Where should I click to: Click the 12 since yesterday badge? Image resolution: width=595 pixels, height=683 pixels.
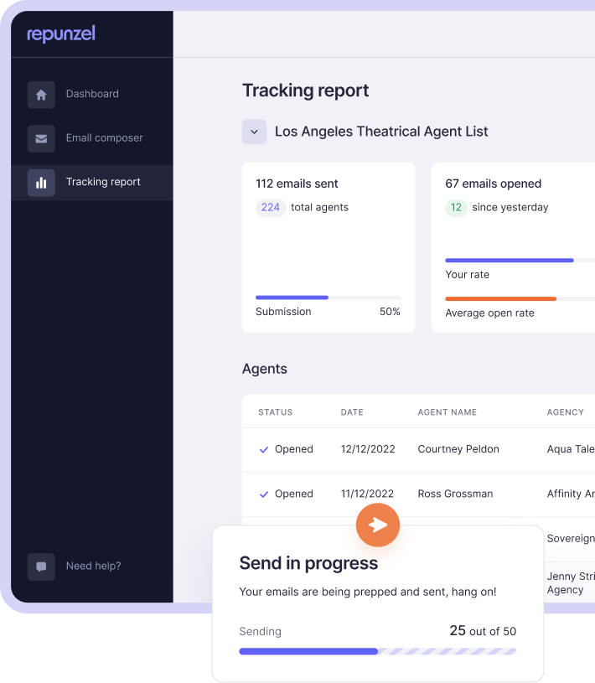[456, 207]
